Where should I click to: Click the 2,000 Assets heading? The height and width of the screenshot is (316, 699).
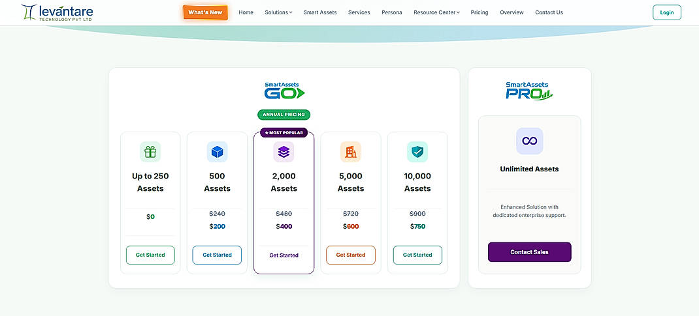[284, 182]
